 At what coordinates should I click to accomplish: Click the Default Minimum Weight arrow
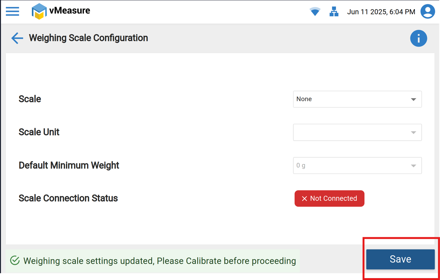[413, 166]
